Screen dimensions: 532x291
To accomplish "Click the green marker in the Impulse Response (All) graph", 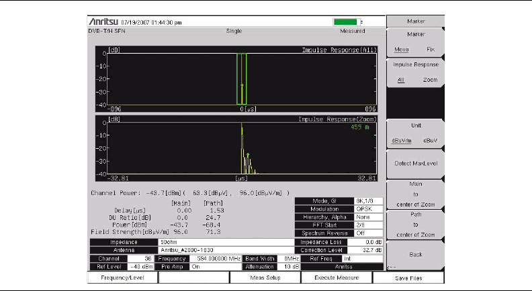I will [242, 85].
